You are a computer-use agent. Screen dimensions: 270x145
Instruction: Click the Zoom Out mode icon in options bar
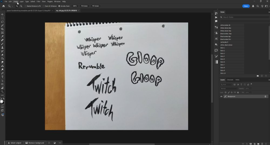(21, 6)
